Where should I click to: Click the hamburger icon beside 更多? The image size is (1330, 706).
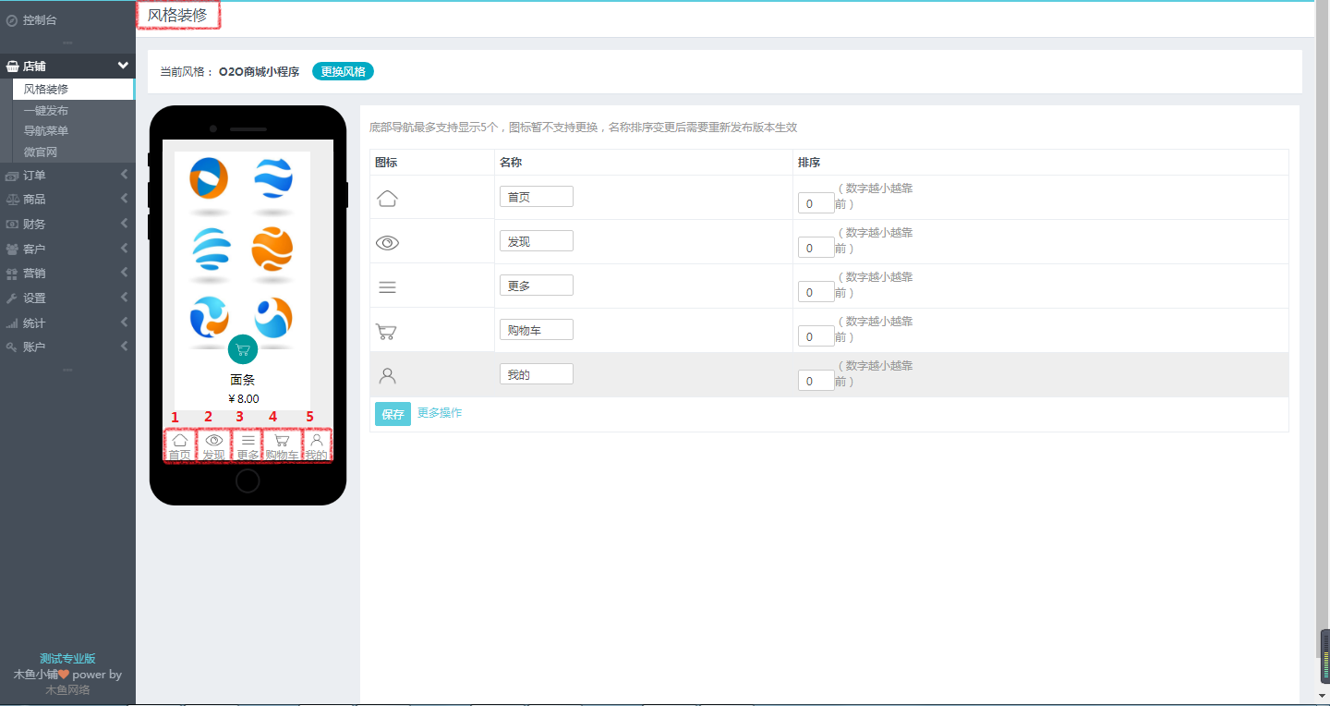(x=387, y=286)
